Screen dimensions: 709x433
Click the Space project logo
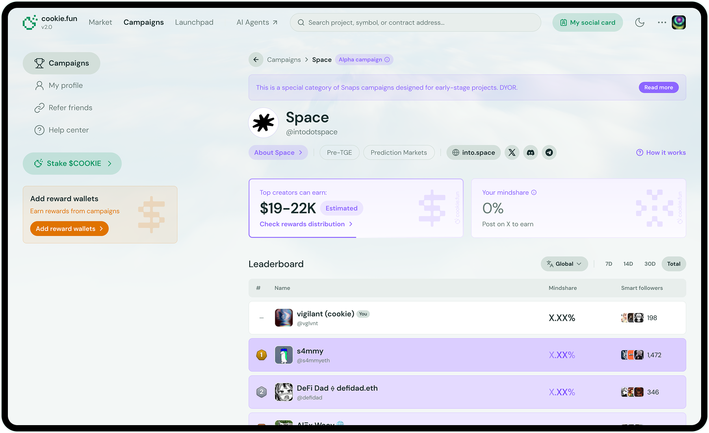point(264,123)
